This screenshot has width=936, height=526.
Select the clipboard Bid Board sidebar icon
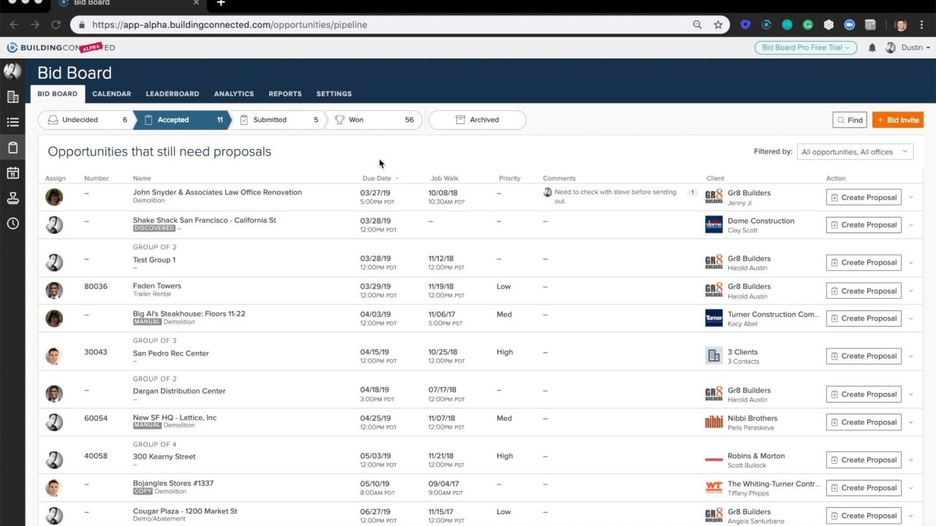pyautogui.click(x=12, y=148)
